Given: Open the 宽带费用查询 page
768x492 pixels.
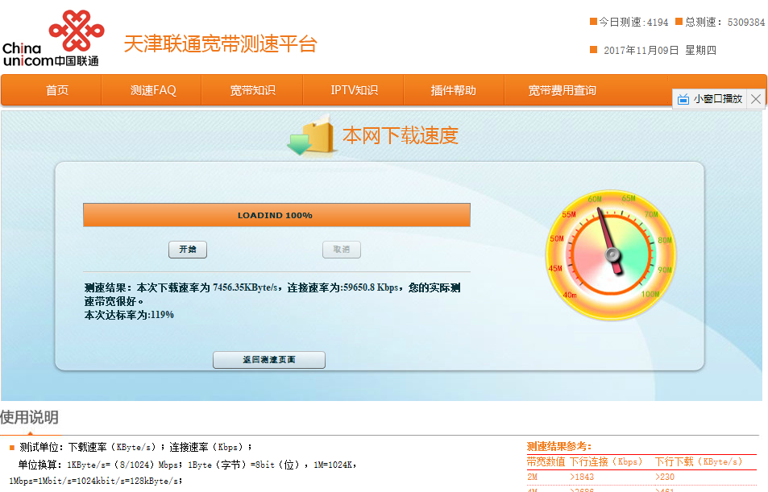Looking at the screenshot, I should 562,90.
